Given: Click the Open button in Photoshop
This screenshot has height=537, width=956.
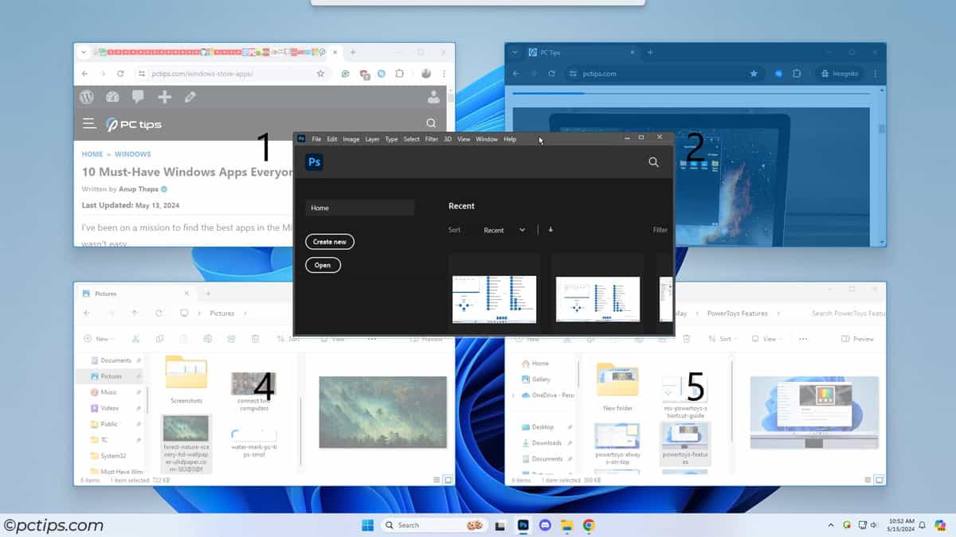Looking at the screenshot, I should pyautogui.click(x=323, y=266).
